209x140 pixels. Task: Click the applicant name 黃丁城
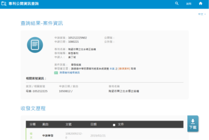[72, 57]
